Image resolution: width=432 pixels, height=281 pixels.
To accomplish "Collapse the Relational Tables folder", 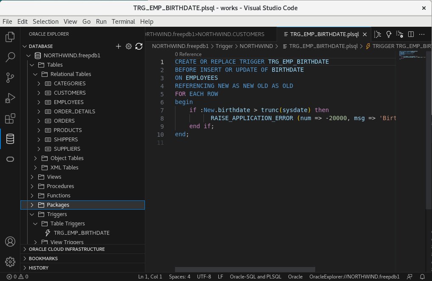I will click(35, 74).
